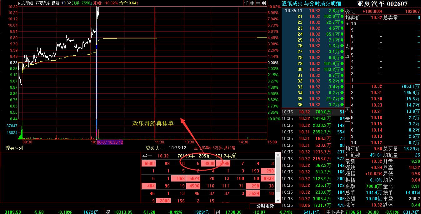Select the 8939 buy queue order cell

pyautogui.click(x=268, y=178)
